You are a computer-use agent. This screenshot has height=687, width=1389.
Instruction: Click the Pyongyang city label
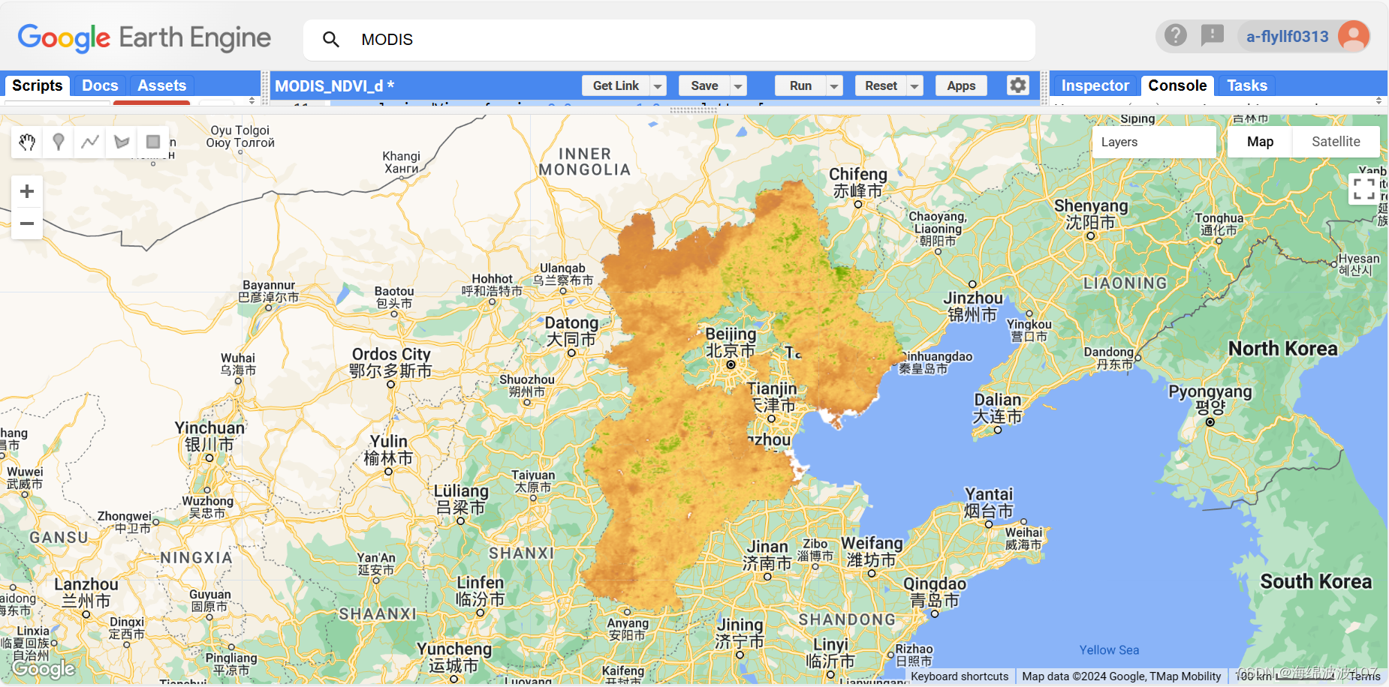coord(1210,399)
